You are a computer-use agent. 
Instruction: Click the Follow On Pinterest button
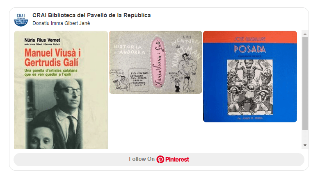(159, 160)
